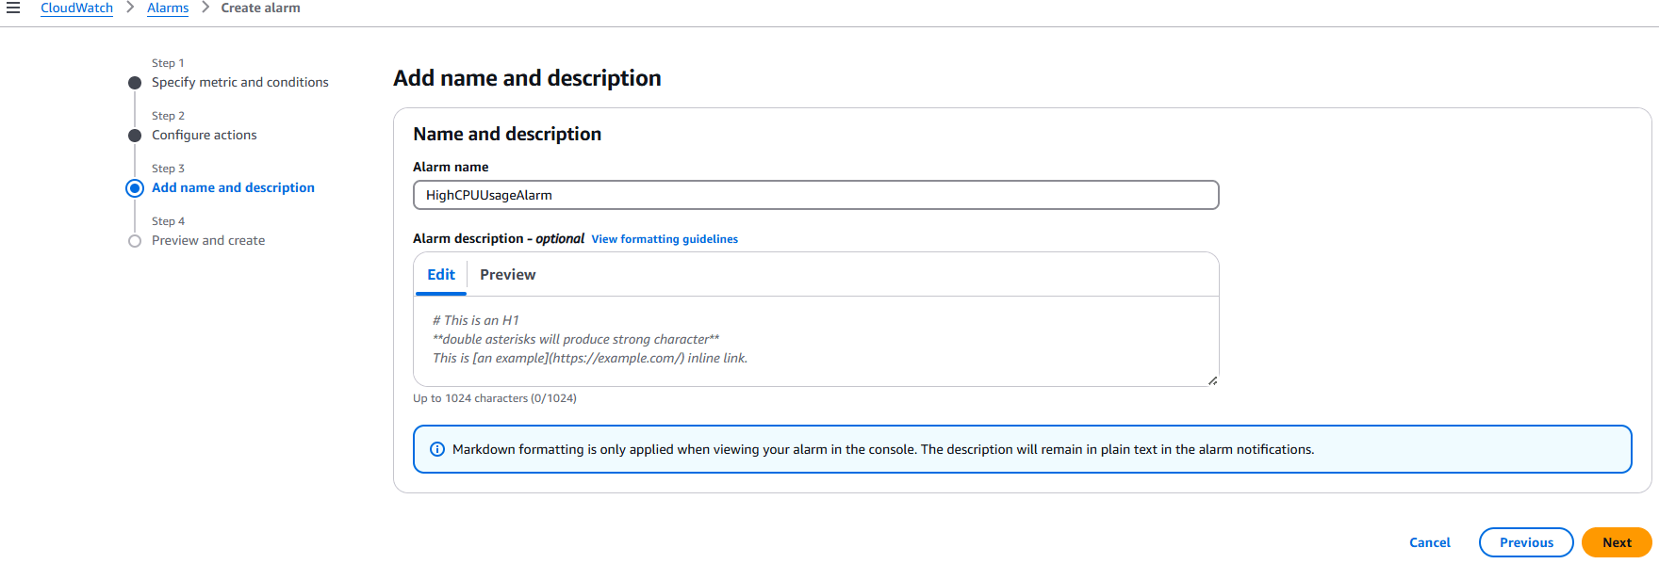The width and height of the screenshot is (1659, 564).
Task: Click the empty Step 4 circle marker
Action: 135,241
